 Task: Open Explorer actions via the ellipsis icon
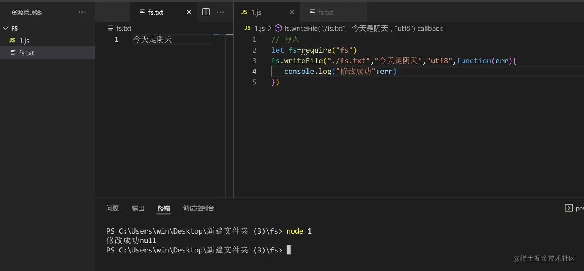(82, 12)
